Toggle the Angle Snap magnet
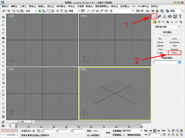Viewport: 185px width, 138px height. 97,11
